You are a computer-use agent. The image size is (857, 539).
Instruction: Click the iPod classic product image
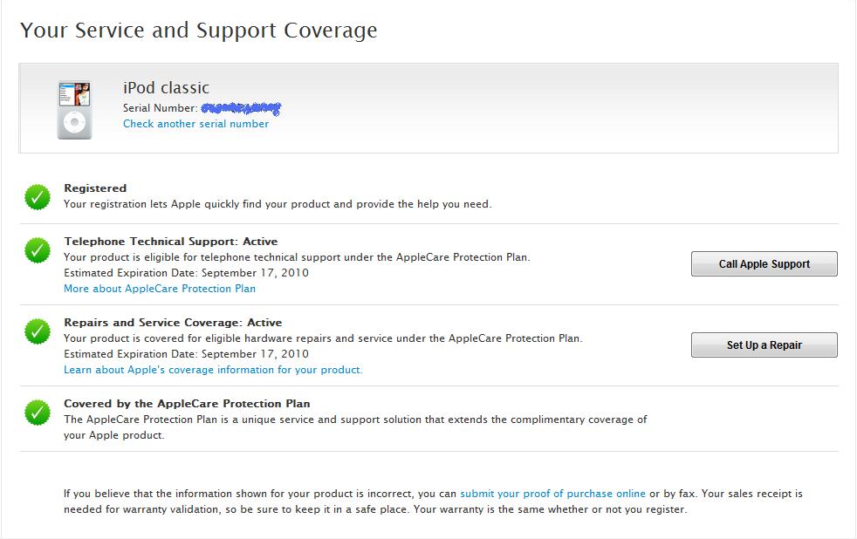(74, 109)
